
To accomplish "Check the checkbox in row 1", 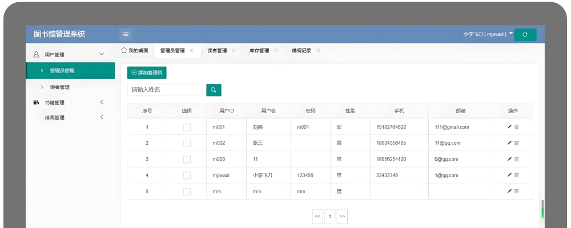I will click(187, 127).
